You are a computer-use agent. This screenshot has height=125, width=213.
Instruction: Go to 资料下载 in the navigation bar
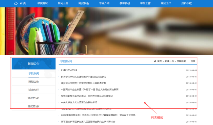pos(187,3)
